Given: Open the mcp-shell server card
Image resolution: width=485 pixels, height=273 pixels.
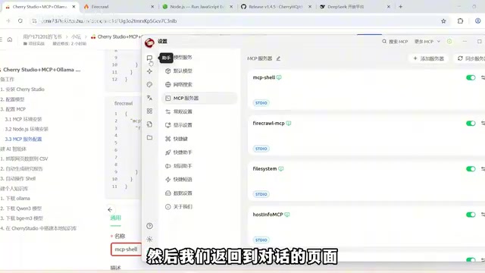Looking at the screenshot, I should (367, 89).
